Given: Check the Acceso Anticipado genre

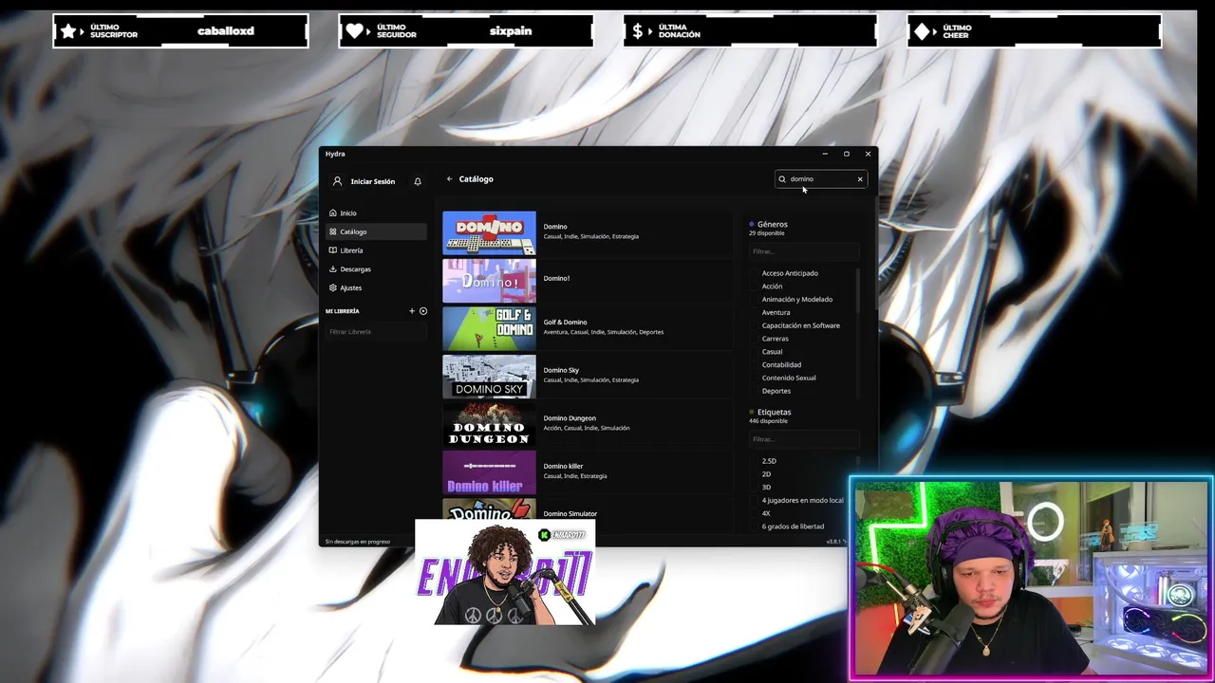Looking at the screenshot, I should pos(754,273).
